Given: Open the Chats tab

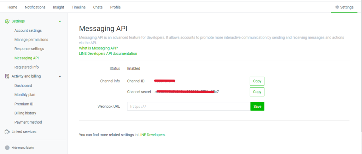Looking at the screenshot, I should click(98, 7).
